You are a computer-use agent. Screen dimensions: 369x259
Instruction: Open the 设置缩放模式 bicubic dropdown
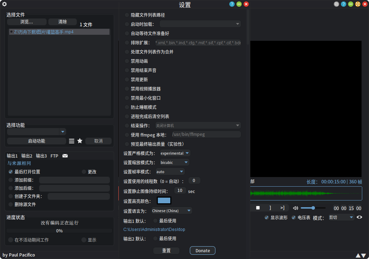[173, 162]
